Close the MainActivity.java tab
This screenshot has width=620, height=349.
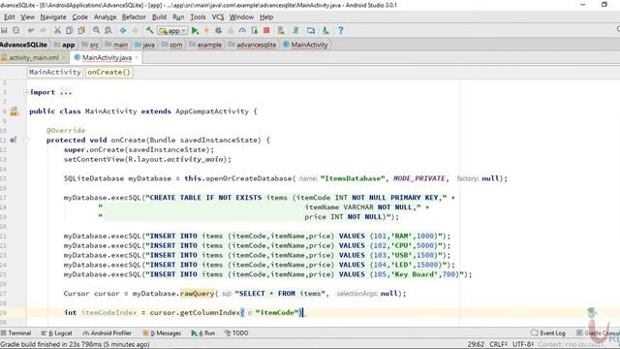(x=137, y=58)
